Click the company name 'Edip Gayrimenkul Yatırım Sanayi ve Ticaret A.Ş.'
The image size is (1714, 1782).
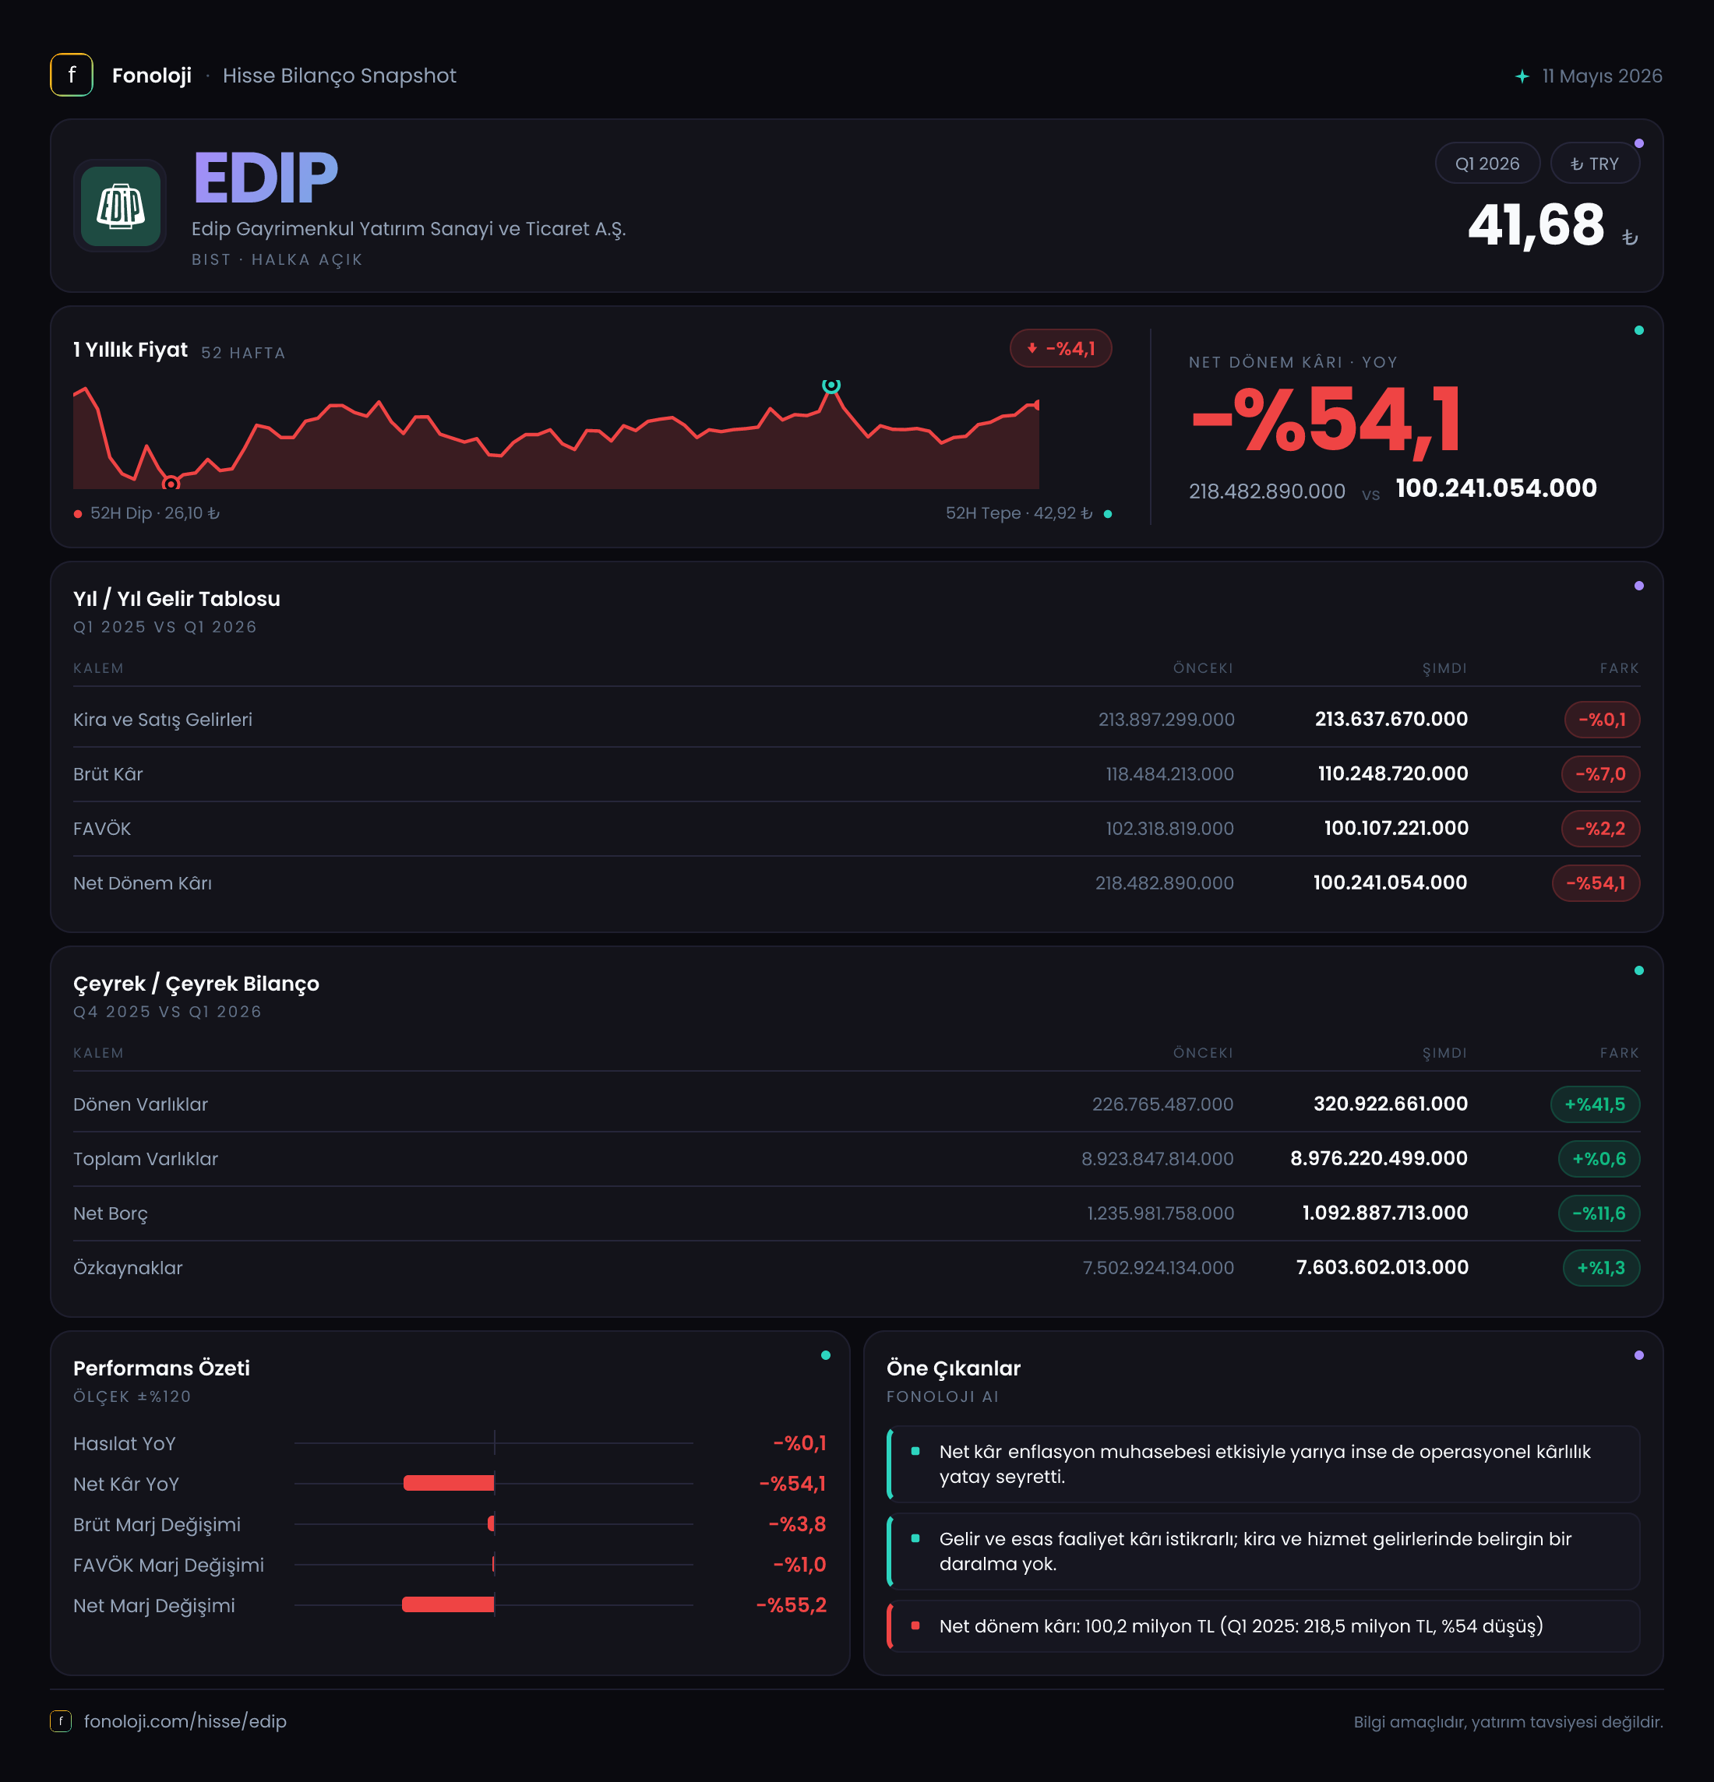[409, 229]
